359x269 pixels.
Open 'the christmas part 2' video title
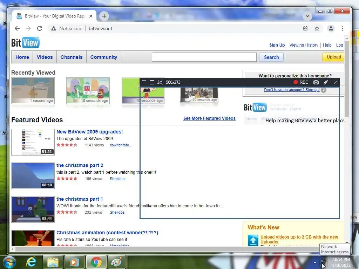click(x=80, y=165)
